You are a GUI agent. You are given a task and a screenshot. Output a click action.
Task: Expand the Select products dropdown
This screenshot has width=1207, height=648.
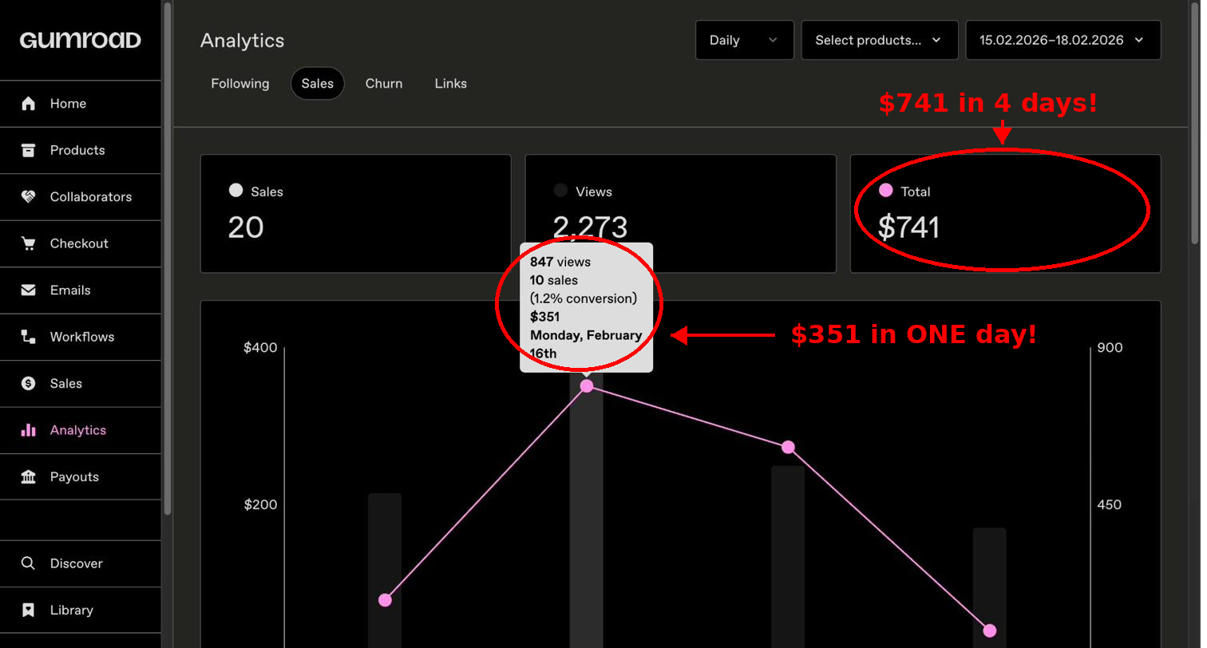click(x=878, y=40)
